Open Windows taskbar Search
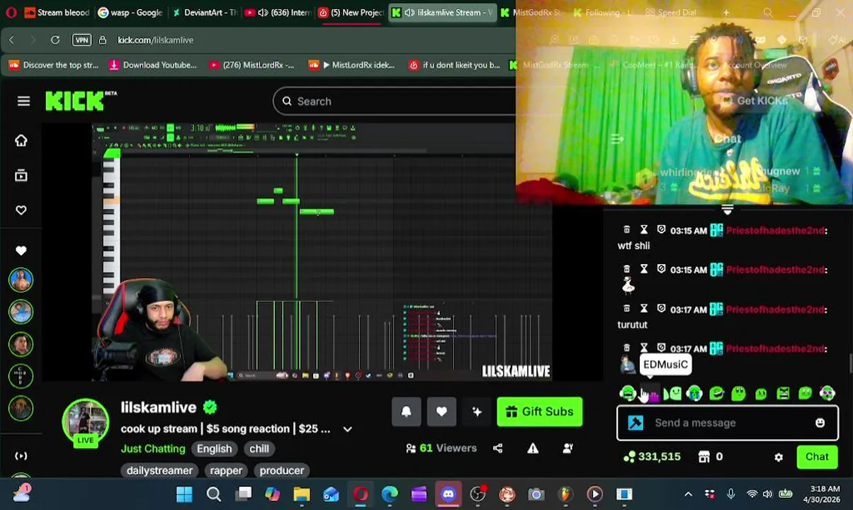 tap(213, 494)
